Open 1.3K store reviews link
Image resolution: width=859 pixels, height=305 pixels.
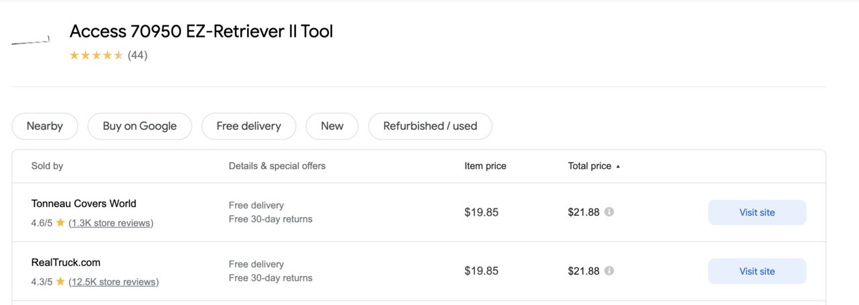point(111,223)
